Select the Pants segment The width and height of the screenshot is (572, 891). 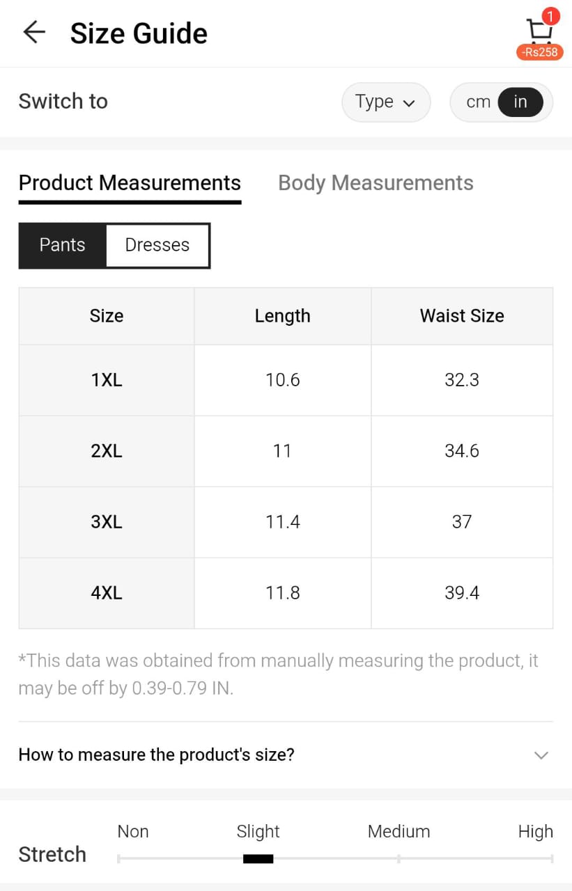click(x=63, y=245)
